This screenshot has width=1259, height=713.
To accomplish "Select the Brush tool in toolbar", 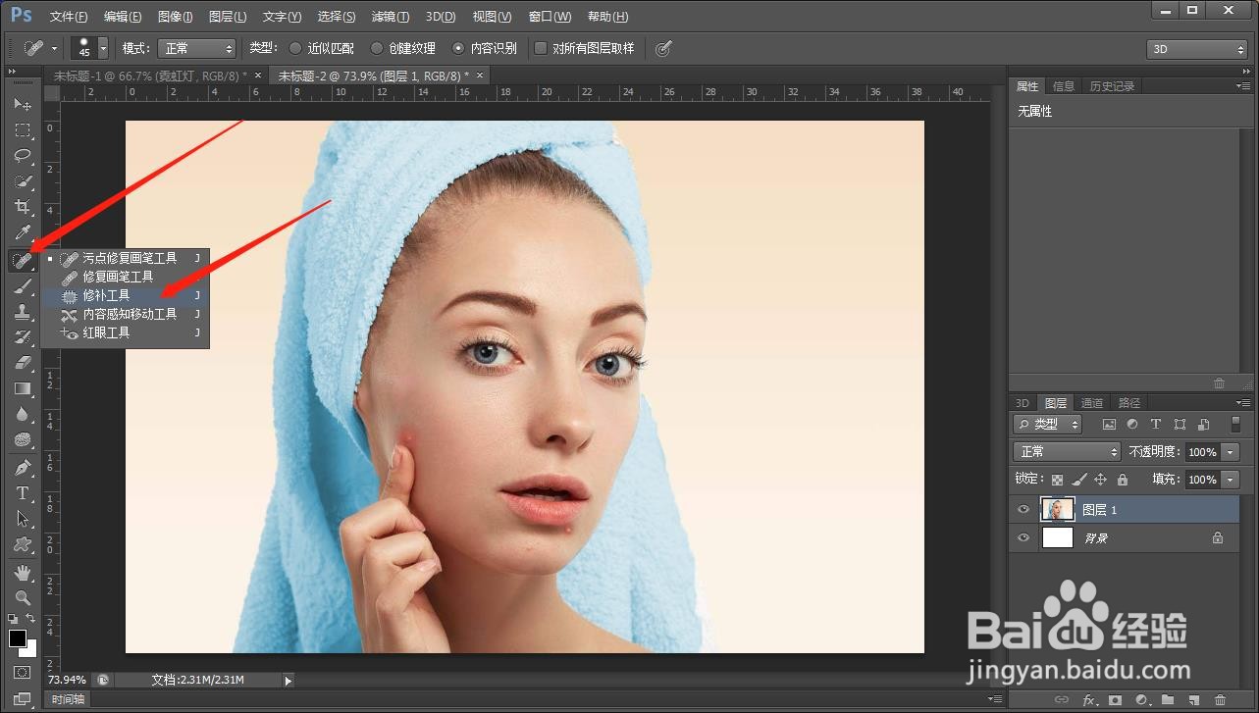I will point(23,285).
